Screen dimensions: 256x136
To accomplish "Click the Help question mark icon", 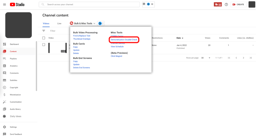I will pyautogui.click(x=226, y=4).
